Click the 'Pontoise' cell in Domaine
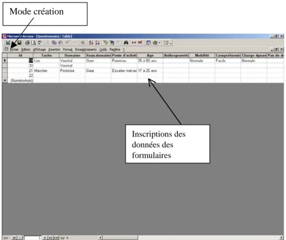The height and width of the screenshot is (240, 286). point(72,71)
